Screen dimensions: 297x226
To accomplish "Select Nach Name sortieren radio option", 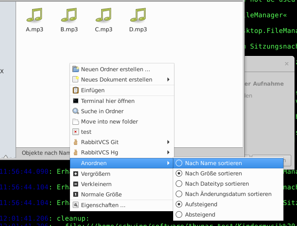I will click(179, 163).
